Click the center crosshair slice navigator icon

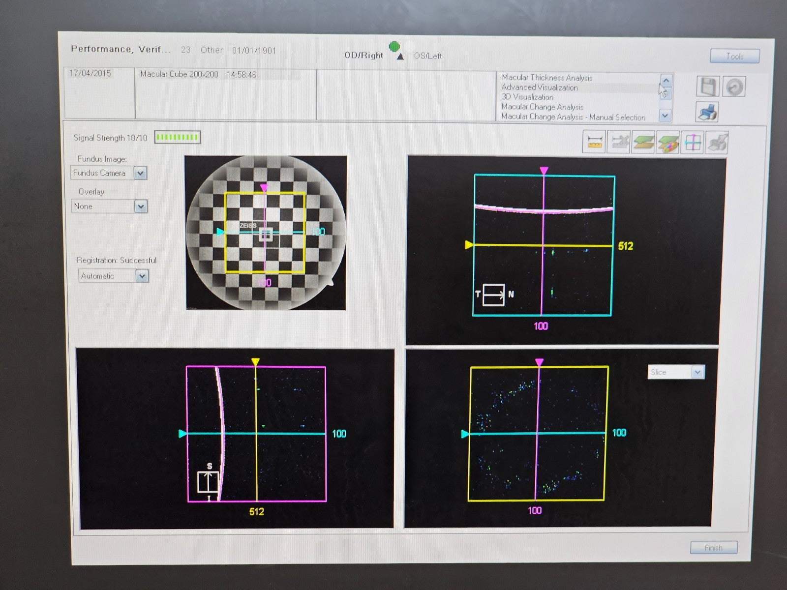[x=692, y=143]
